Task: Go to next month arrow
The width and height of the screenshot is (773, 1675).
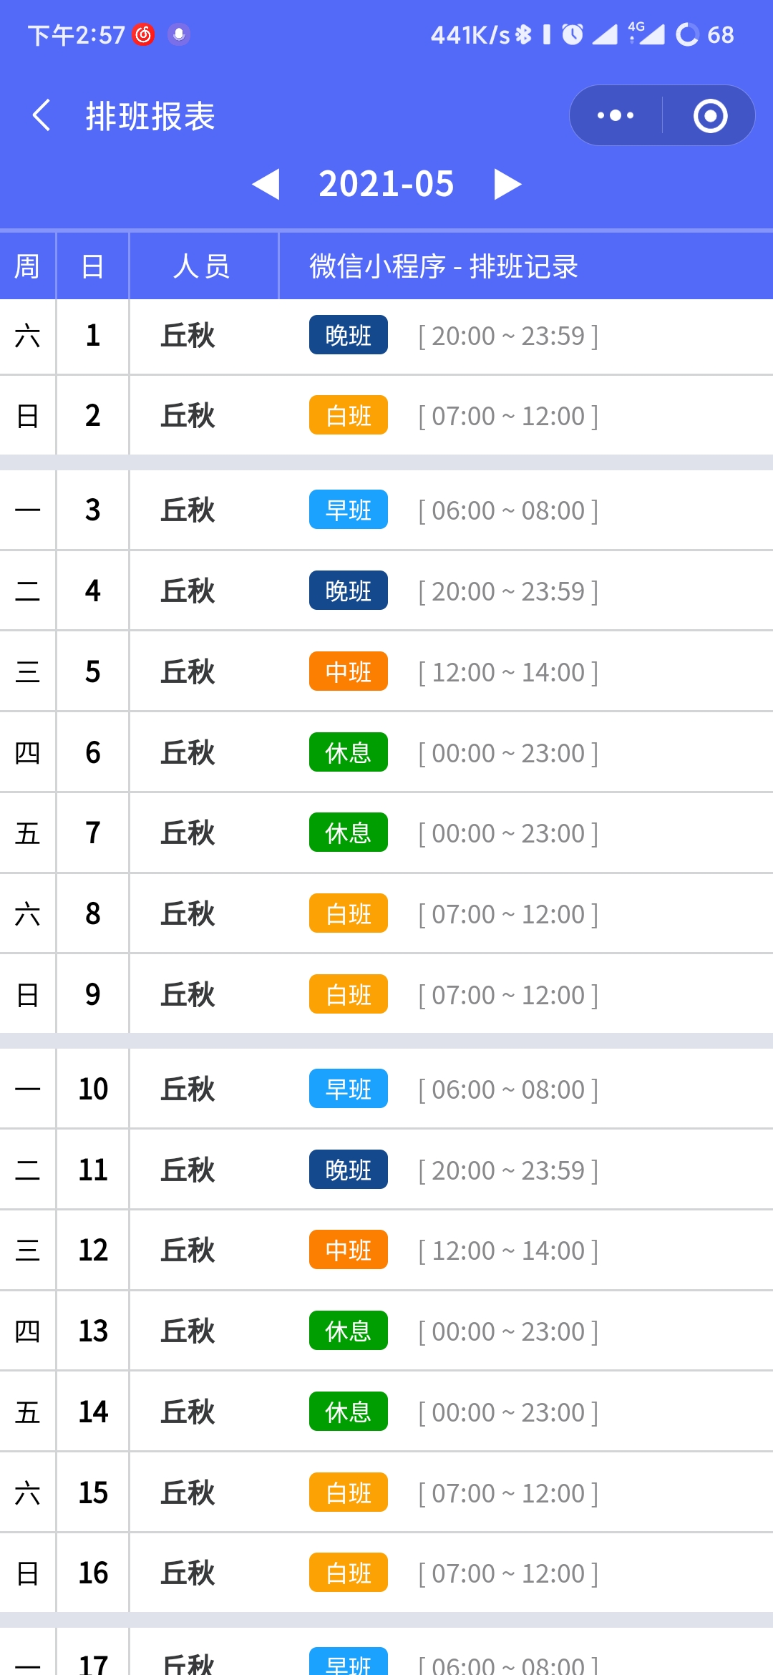Action: click(x=507, y=184)
